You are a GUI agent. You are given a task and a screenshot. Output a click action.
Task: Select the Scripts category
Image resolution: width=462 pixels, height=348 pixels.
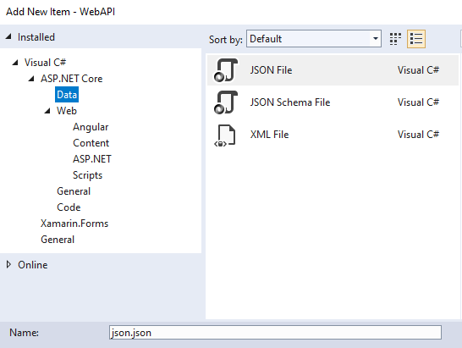pos(87,175)
